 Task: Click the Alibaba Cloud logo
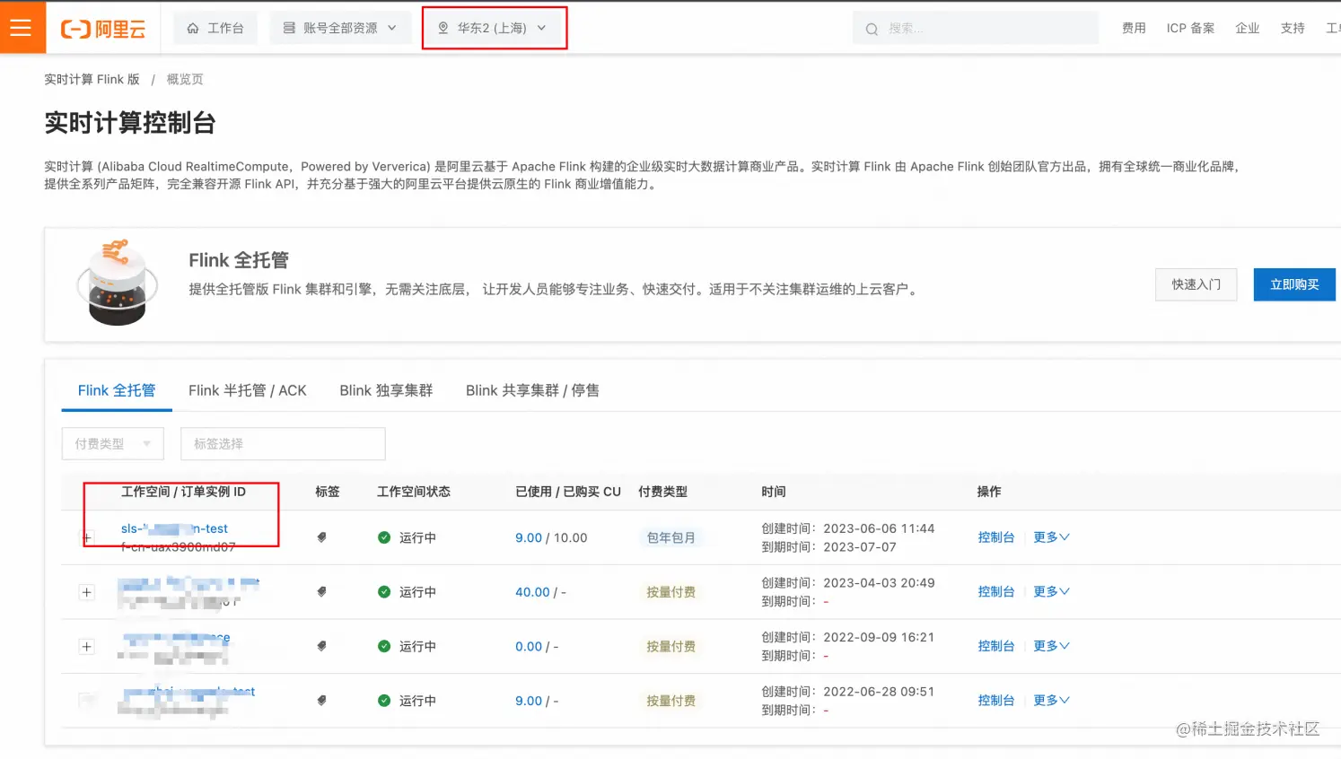(x=103, y=29)
